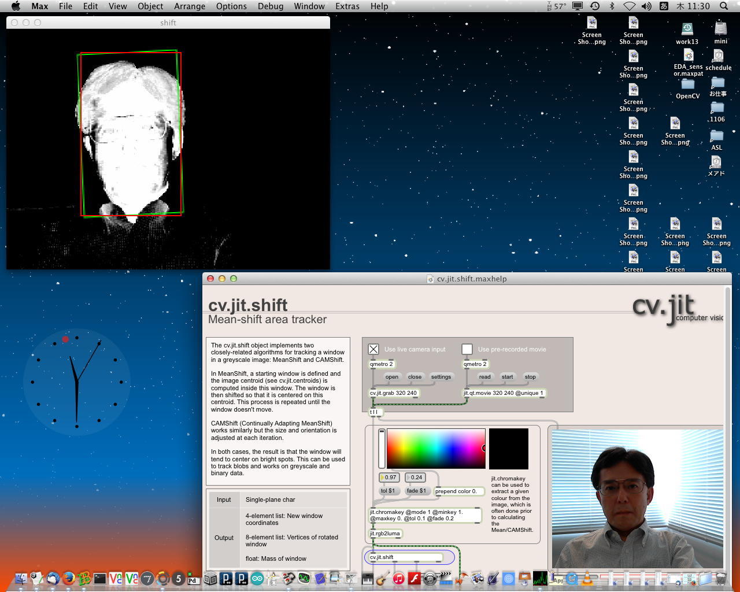Click the settings message button
The width and height of the screenshot is (740, 592).
(x=441, y=377)
